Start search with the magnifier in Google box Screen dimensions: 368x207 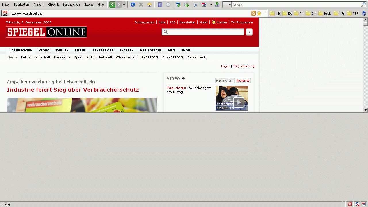[363, 5]
